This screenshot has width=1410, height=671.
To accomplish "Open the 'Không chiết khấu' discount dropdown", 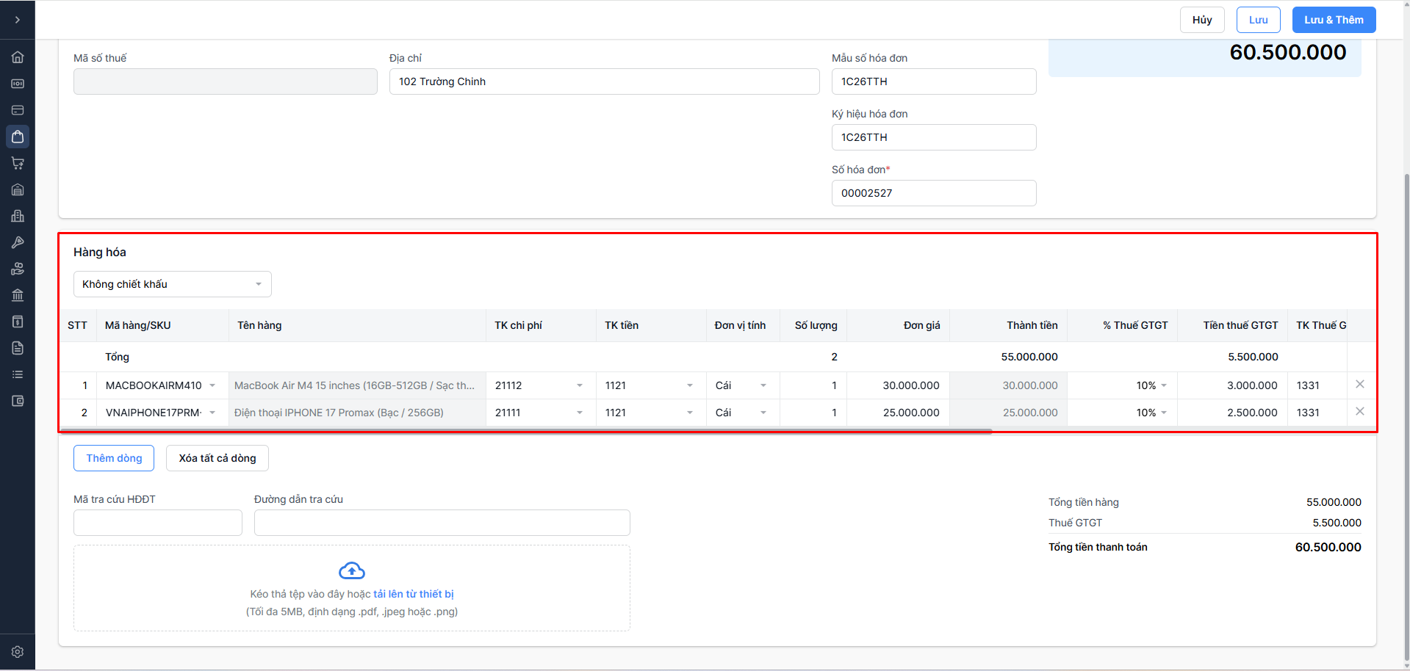I will click(172, 284).
